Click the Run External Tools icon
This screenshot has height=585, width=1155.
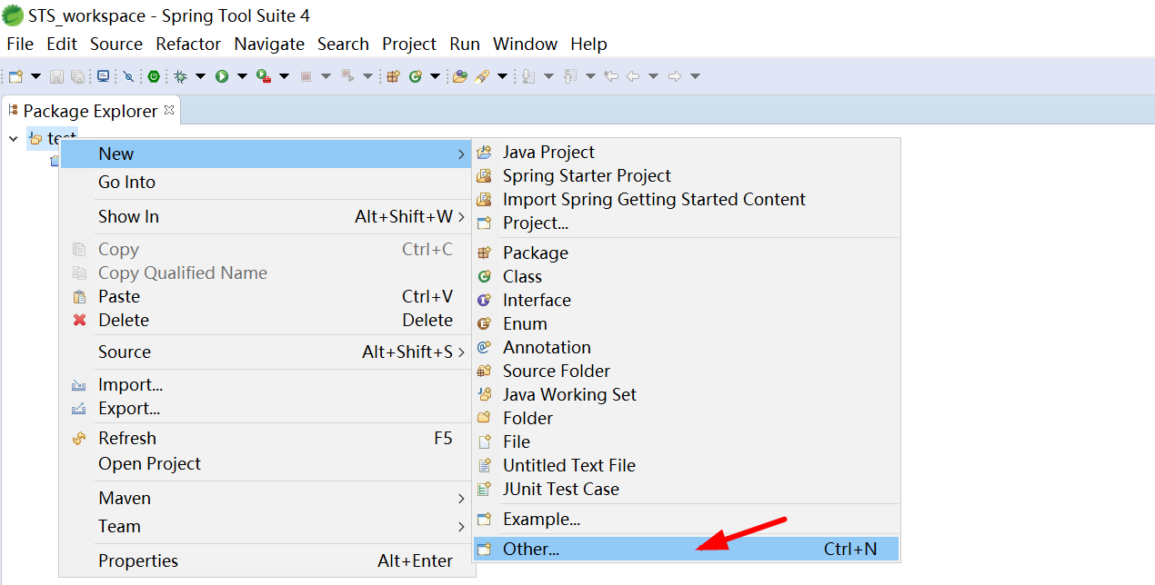pyautogui.click(x=264, y=76)
